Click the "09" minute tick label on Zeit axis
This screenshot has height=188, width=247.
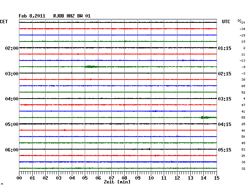coord(138,178)
